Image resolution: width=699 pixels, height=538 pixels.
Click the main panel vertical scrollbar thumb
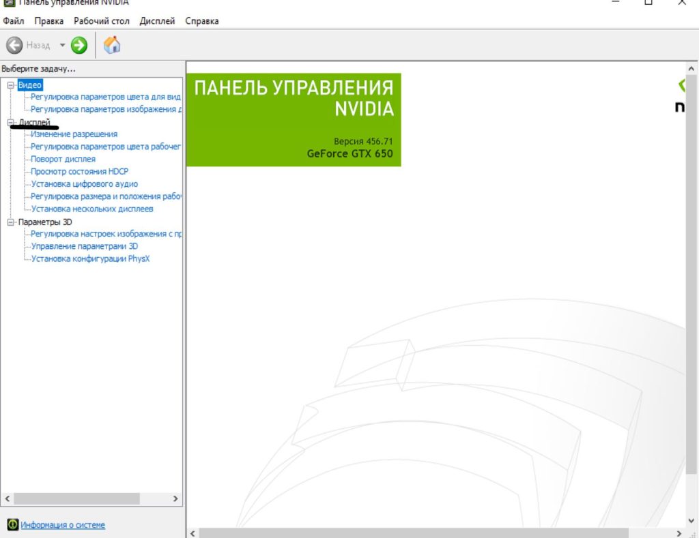691,273
